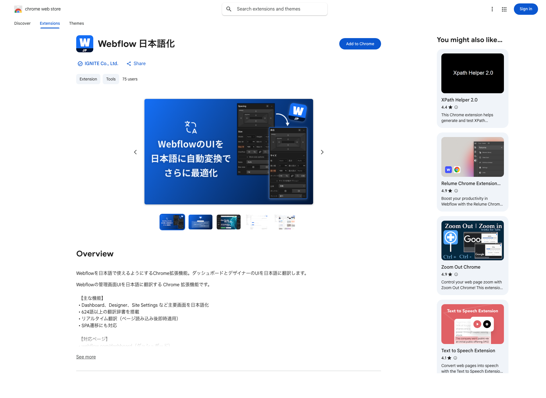
Task: Click the 75 users text
Action: click(x=130, y=79)
